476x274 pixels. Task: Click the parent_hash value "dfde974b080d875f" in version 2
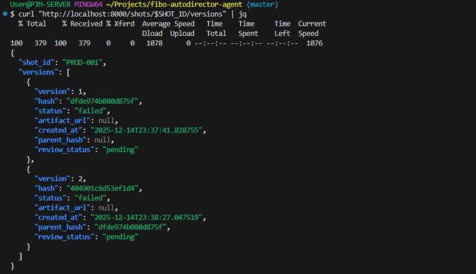tap(131, 227)
